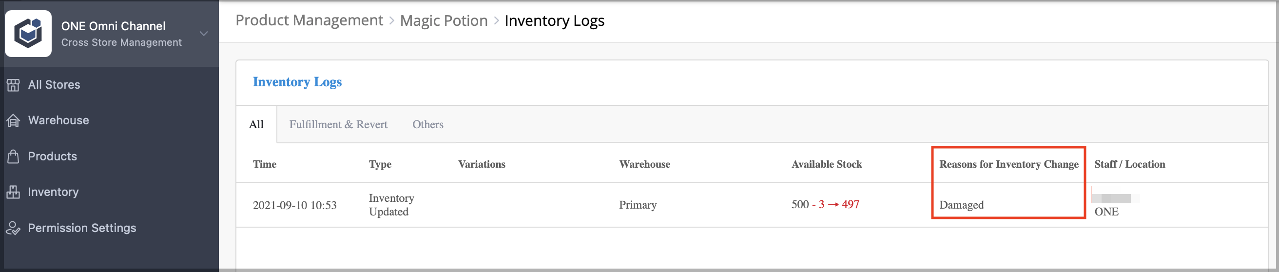Screen dimensions: 1279x272
Task: Switch to the Fulfillment & Revert tab
Action: [338, 124]
